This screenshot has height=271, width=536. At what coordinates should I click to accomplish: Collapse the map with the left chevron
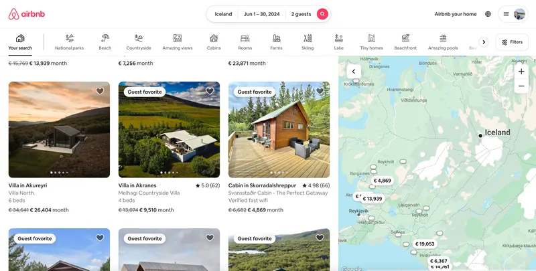point(354,71)
